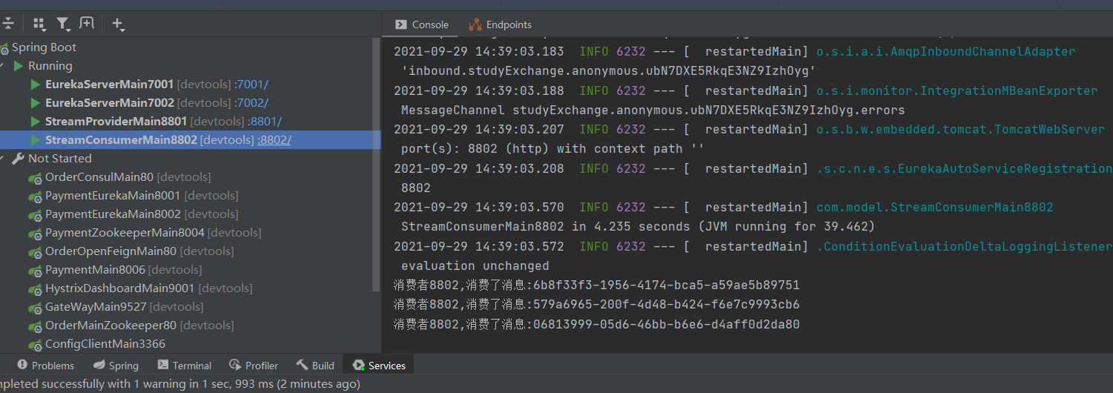This screenshot has width=1113, height=393.
Task: Open the :8801/ link for StreamProviderMain8801
Action: pyautogui.click(x=265, y=122)
